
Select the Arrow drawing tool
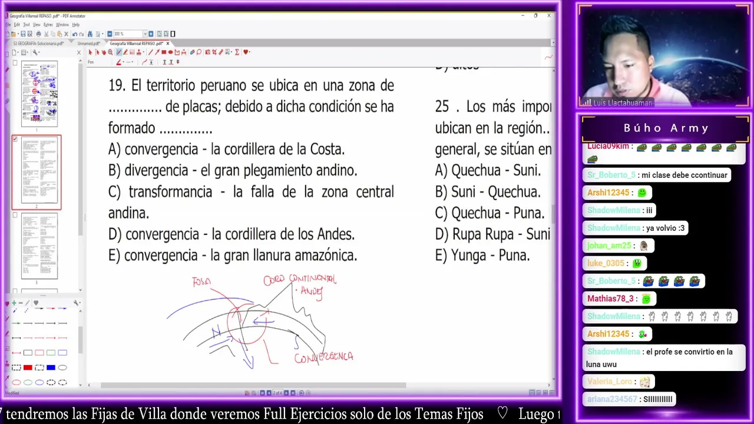click(x=157, y=52)
